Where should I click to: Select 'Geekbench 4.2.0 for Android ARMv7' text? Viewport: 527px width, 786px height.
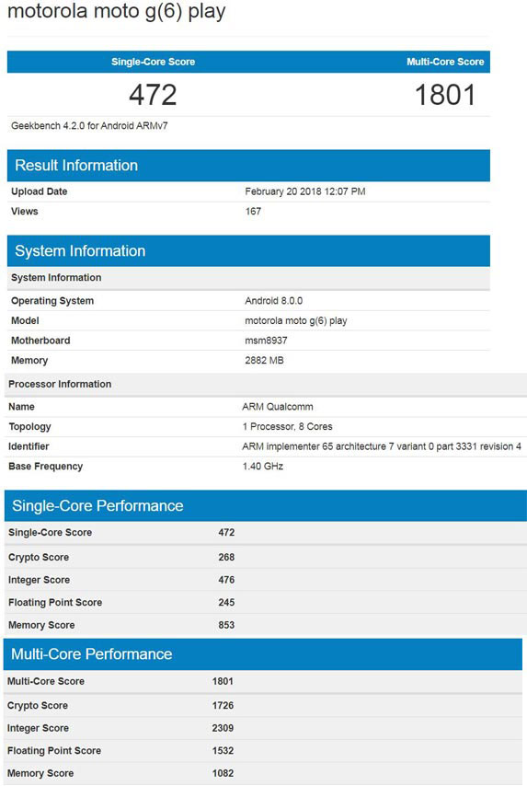89,126
